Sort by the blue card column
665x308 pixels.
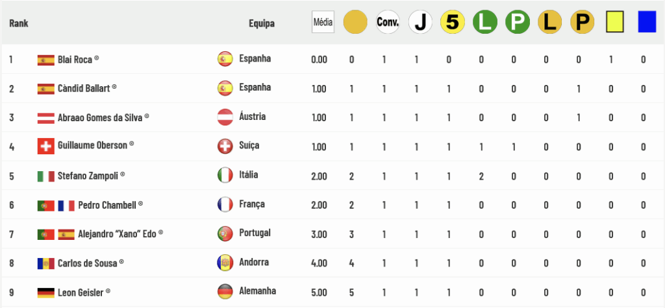coord(647,21)
